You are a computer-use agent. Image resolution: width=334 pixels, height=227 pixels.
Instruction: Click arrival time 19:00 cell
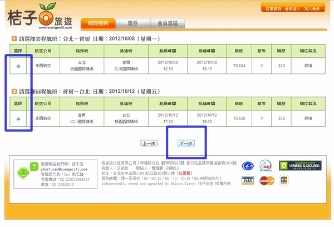pos(207,119)
